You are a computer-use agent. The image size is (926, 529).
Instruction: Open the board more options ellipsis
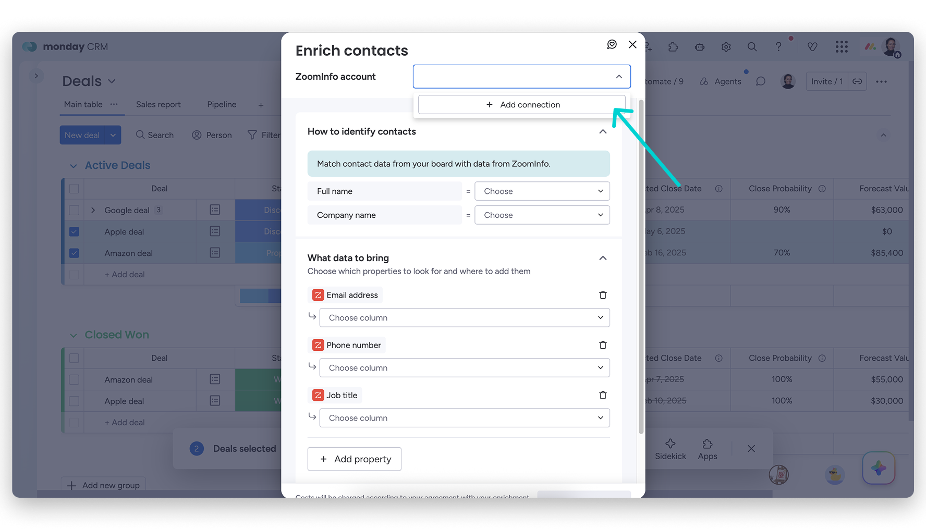881,81
